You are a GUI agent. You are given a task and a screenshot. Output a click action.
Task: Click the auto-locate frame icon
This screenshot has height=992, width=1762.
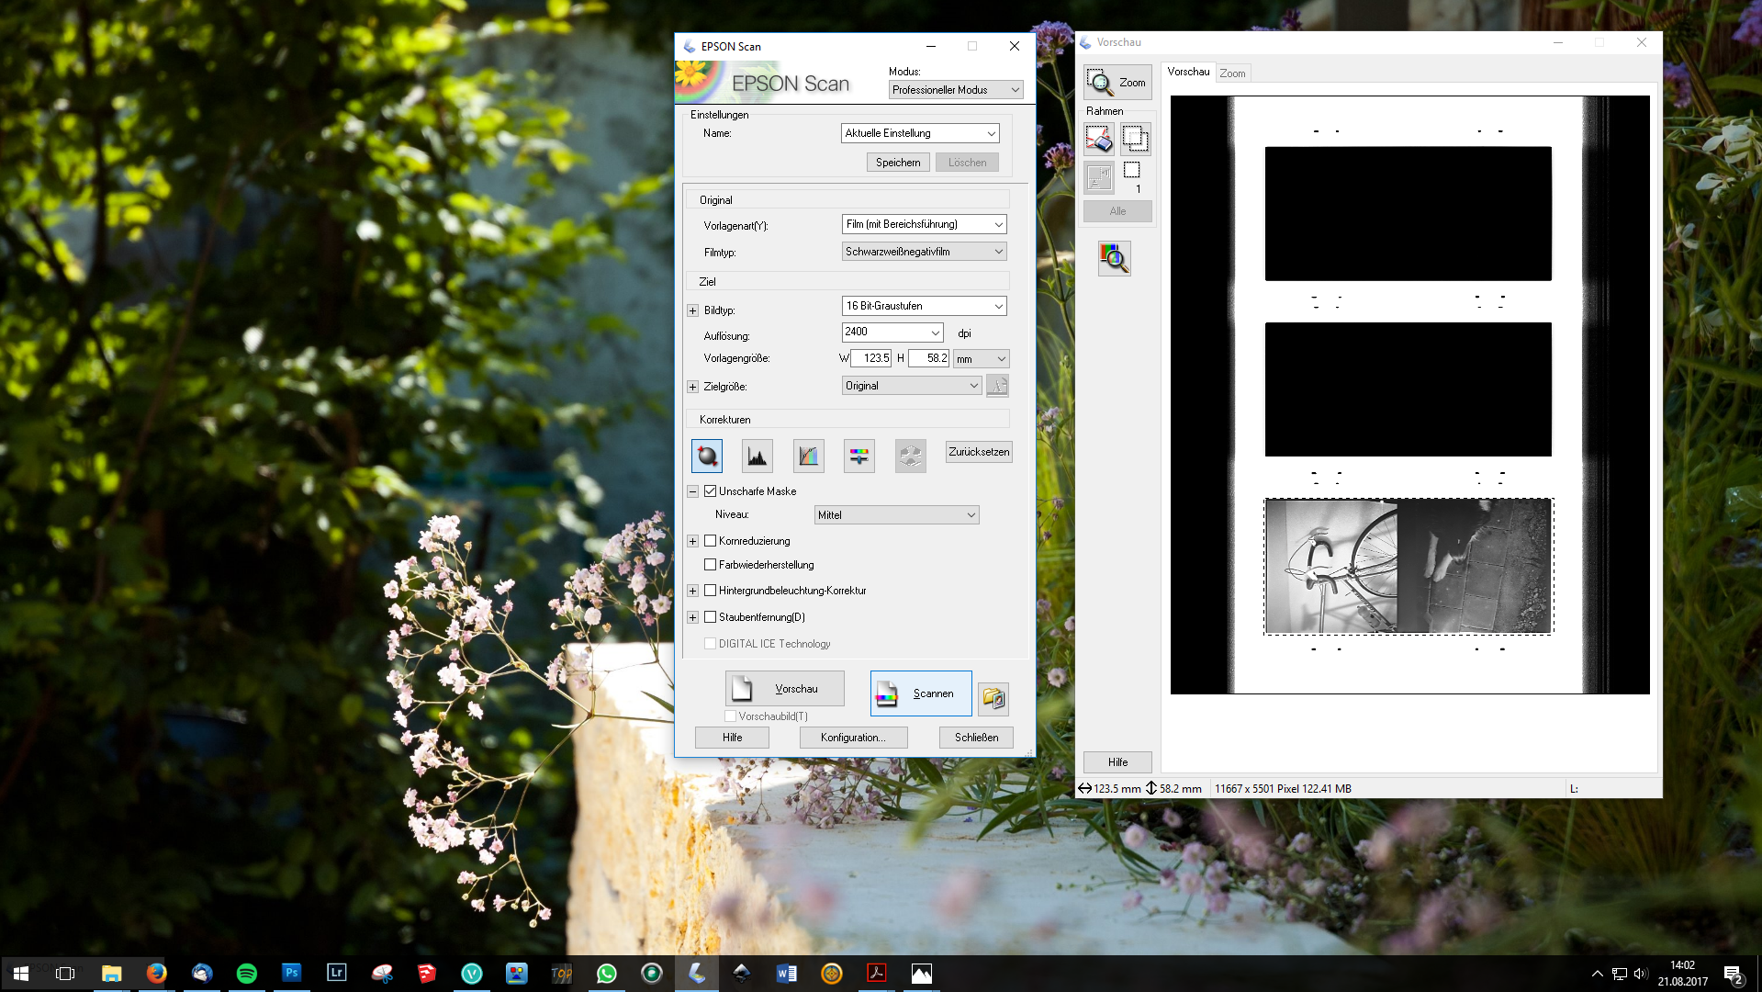pyautogui.click(x=1099, y=177)
